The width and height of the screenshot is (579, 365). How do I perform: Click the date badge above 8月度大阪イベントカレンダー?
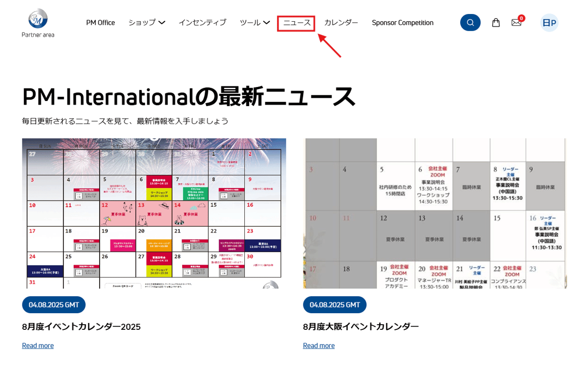pyautogui.click(x=335, y=305)
